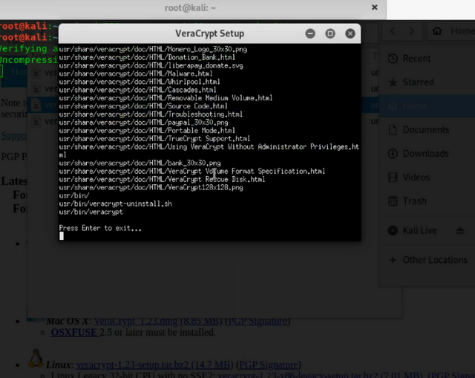
Task: Open the OSXFUSE link
Action: 74,332
